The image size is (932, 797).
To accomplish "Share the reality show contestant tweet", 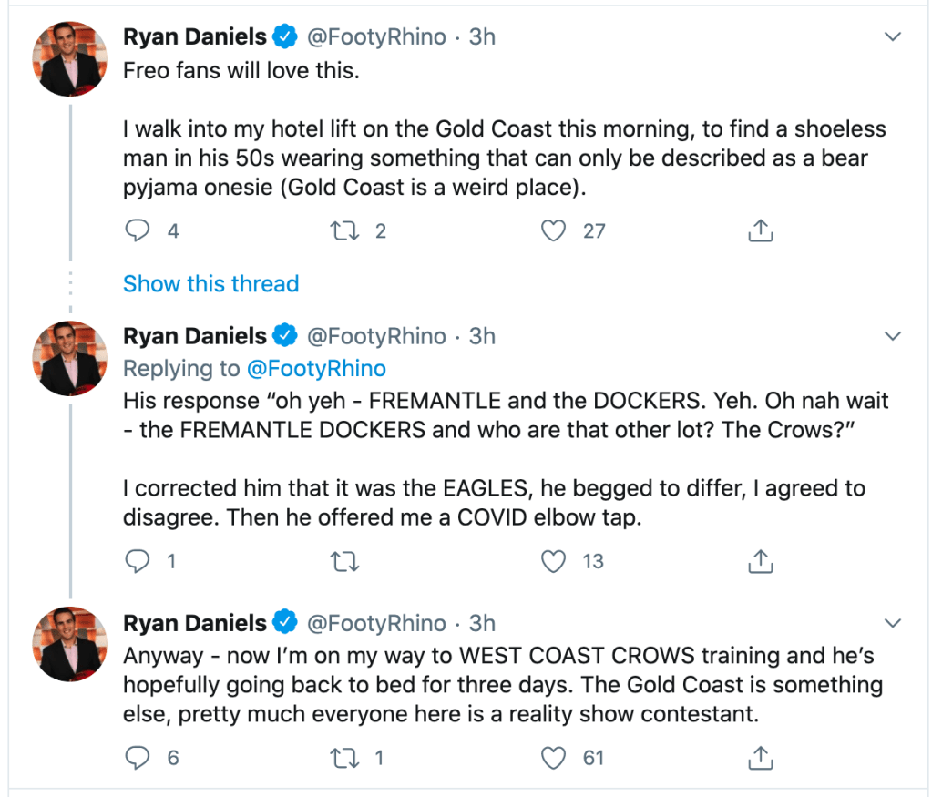I will (x=760, y=758).
